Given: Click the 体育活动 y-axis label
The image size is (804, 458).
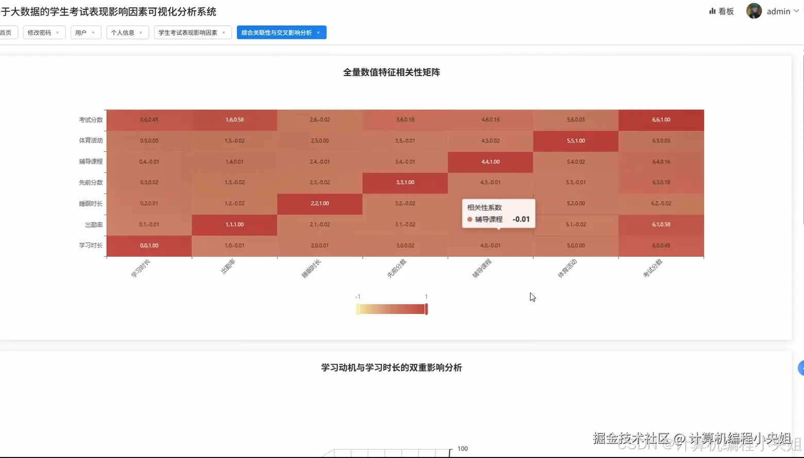Looking at the screenshot, I should coord(91,140).
